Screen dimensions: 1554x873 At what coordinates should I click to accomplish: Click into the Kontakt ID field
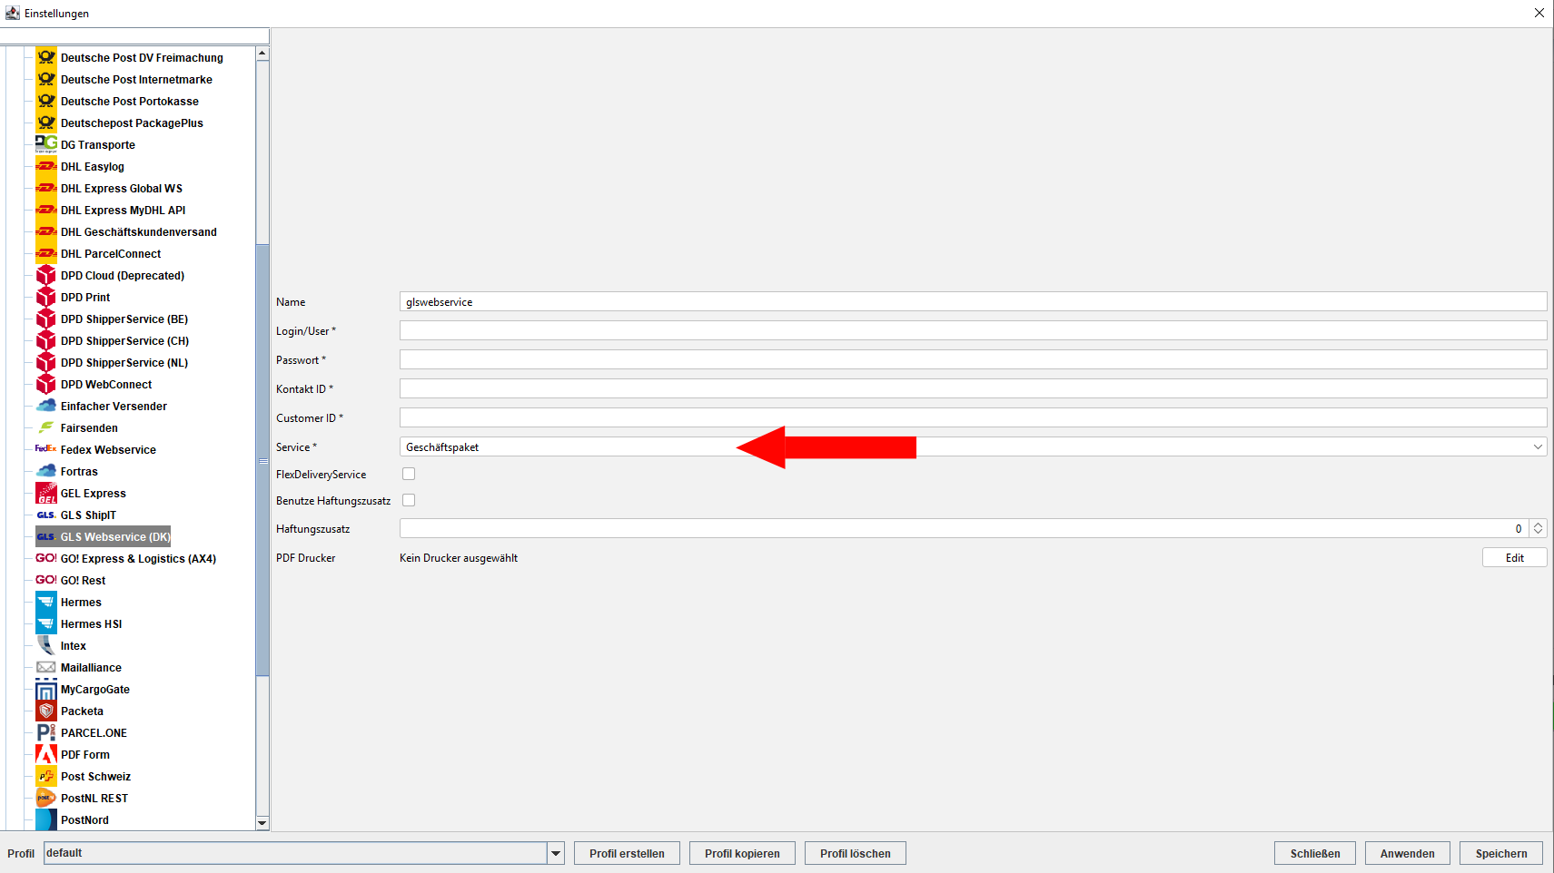click(973, 388)
